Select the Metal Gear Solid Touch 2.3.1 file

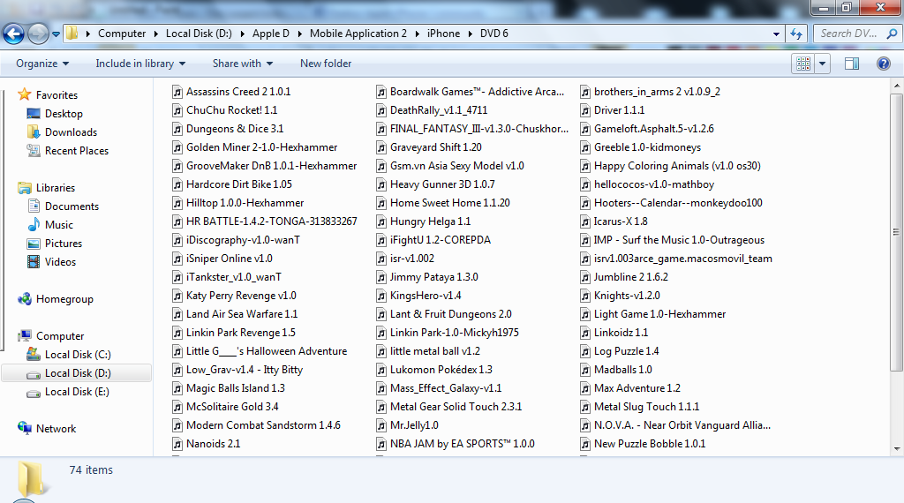point(449,407)
